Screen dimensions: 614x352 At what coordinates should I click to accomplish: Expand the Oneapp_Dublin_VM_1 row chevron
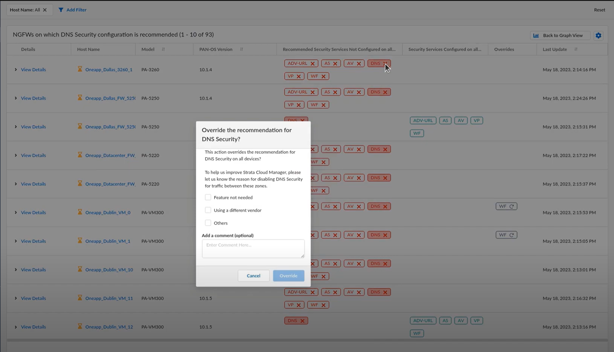(x=16, y=241)
